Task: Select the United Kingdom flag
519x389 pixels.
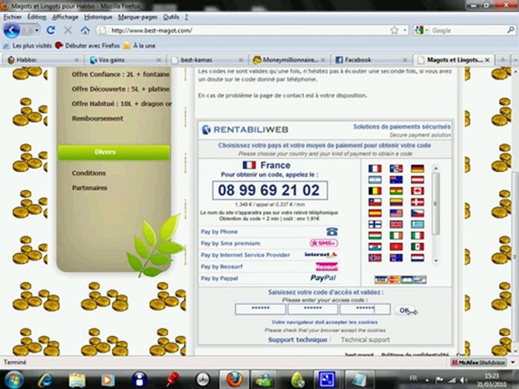Action: pos(396,225)
